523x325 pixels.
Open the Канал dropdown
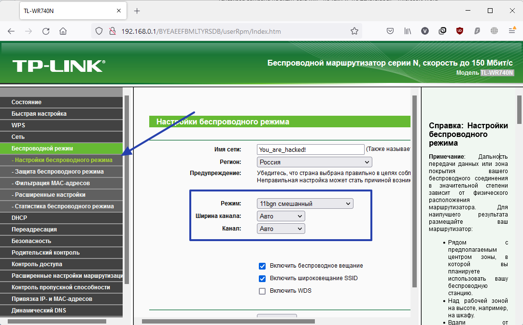281,229
